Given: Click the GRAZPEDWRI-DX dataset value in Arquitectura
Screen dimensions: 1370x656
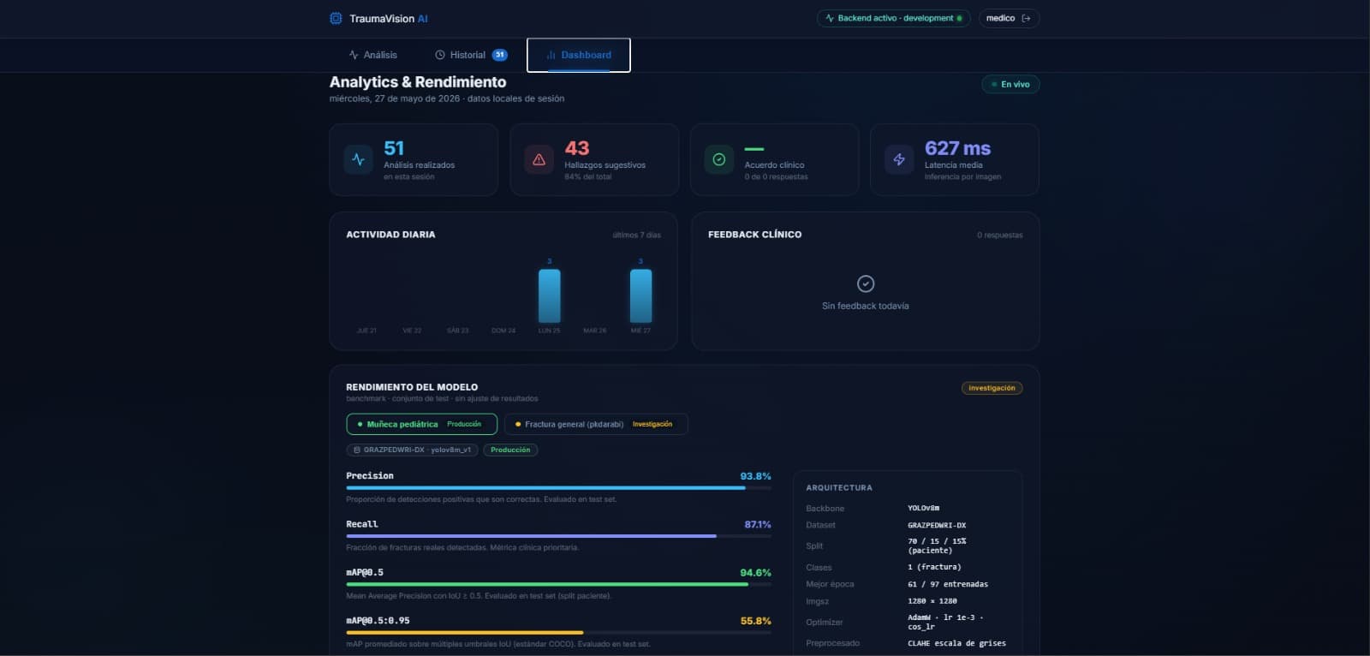Looking at the screenshot, I should click(x=937, y=525).
